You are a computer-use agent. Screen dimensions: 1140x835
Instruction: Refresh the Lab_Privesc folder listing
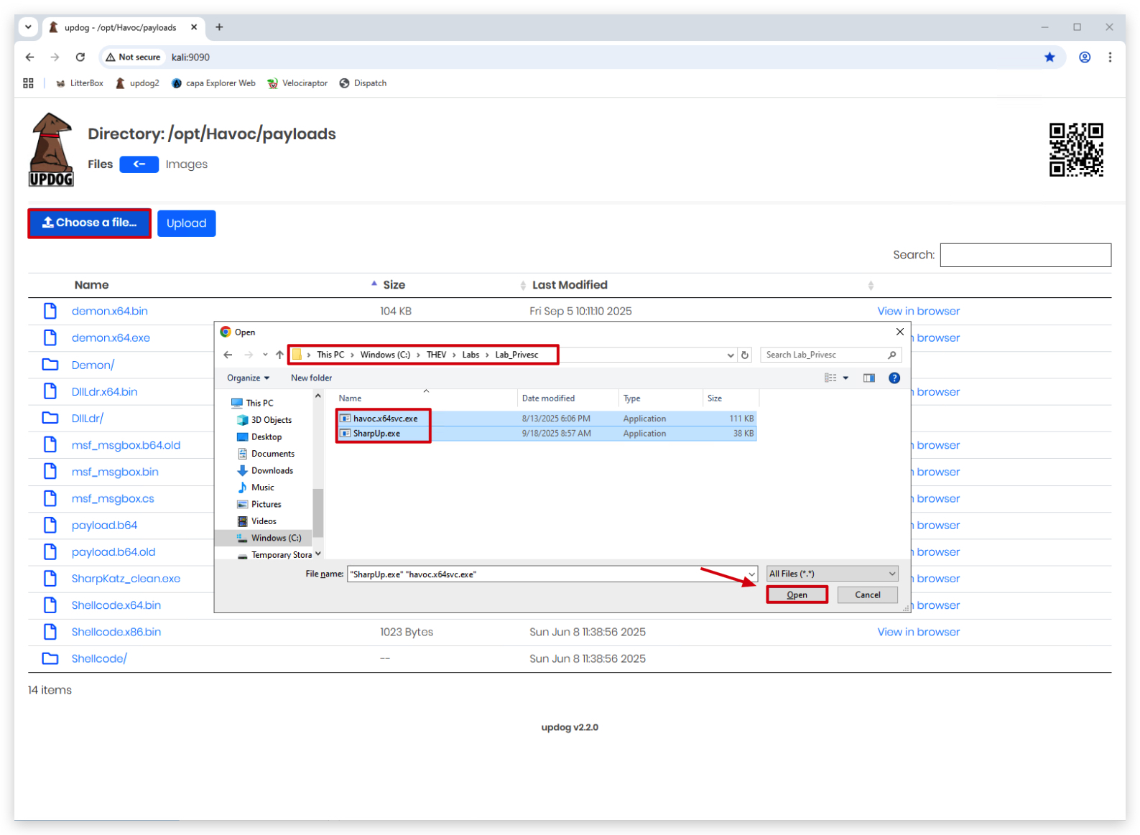pos(745,355)
